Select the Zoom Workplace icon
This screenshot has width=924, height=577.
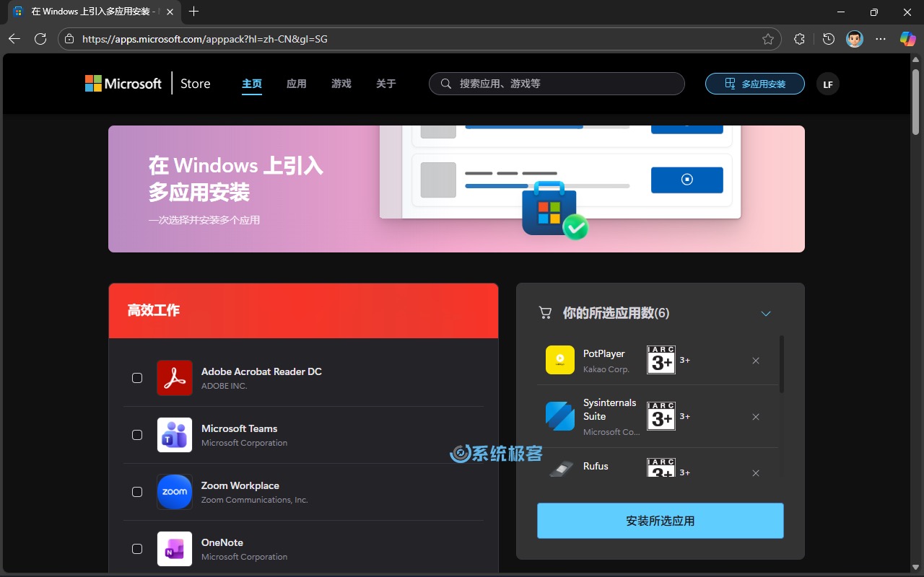click(x=174, y=491)
